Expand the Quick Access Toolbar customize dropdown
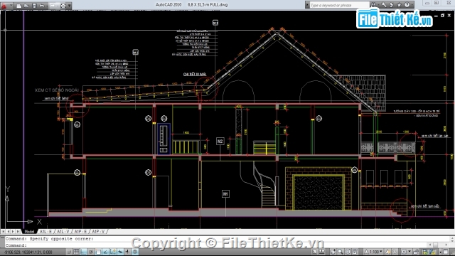The height and width of the screenshot is (256, 455). (70, 6)
